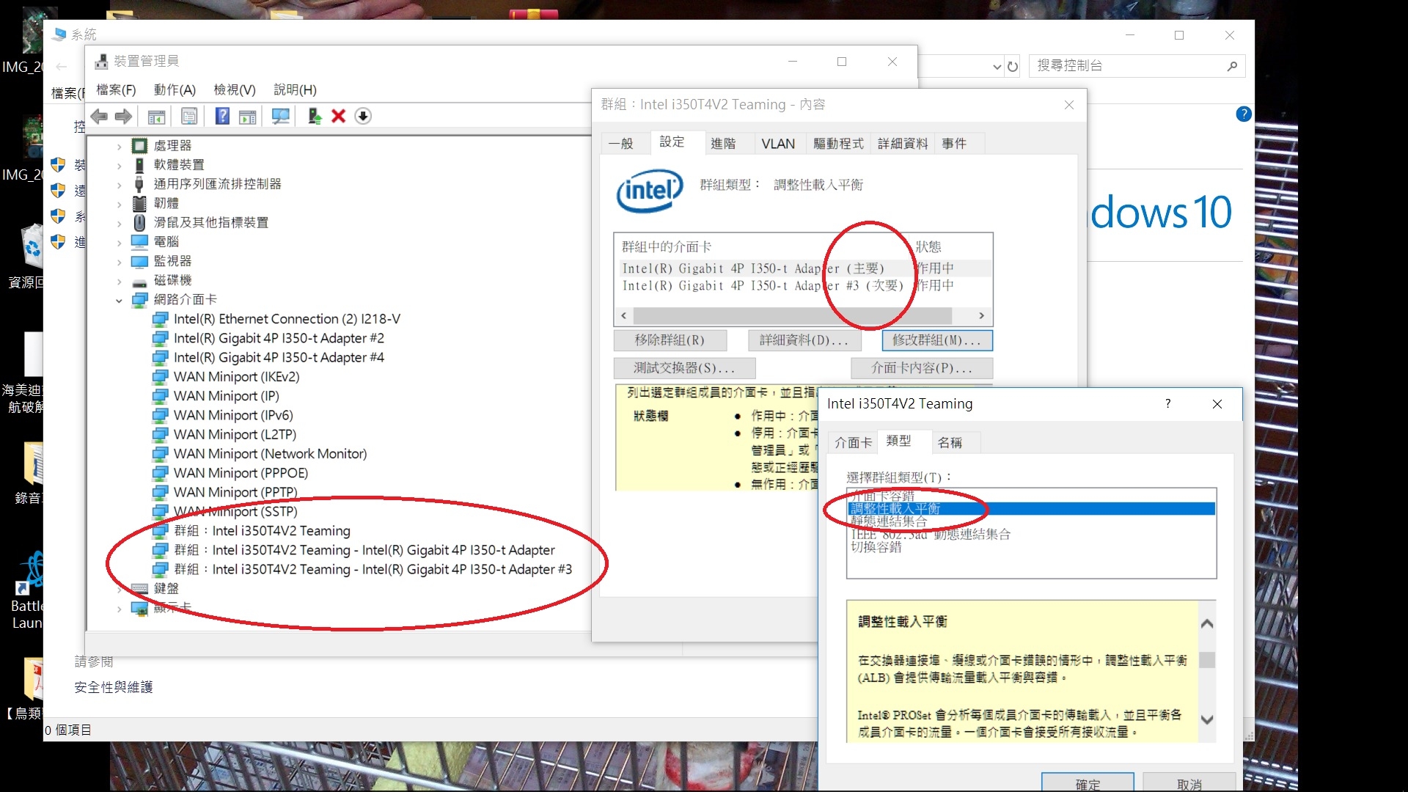Select the 通用序列匯流排控制器 category
Image resolution: width=1408 pixels, height=792 pixels.
coord(217,184)
